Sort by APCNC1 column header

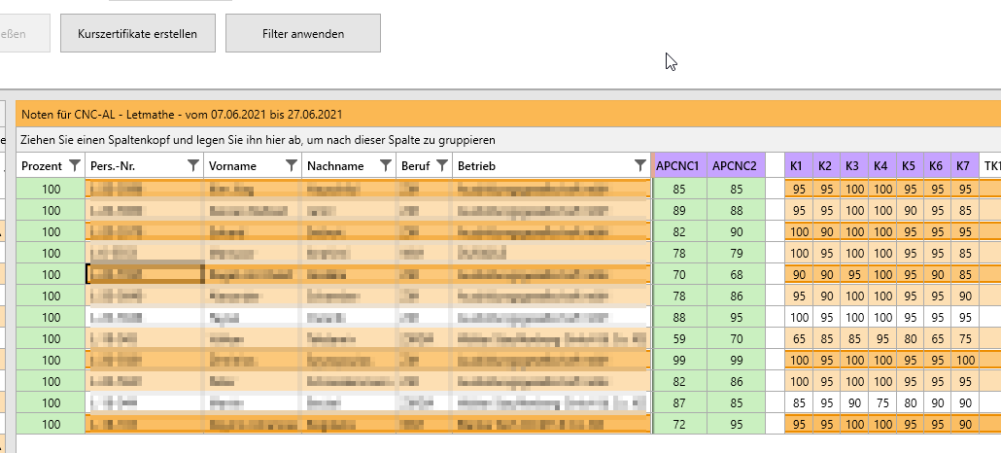coord(678,166)
